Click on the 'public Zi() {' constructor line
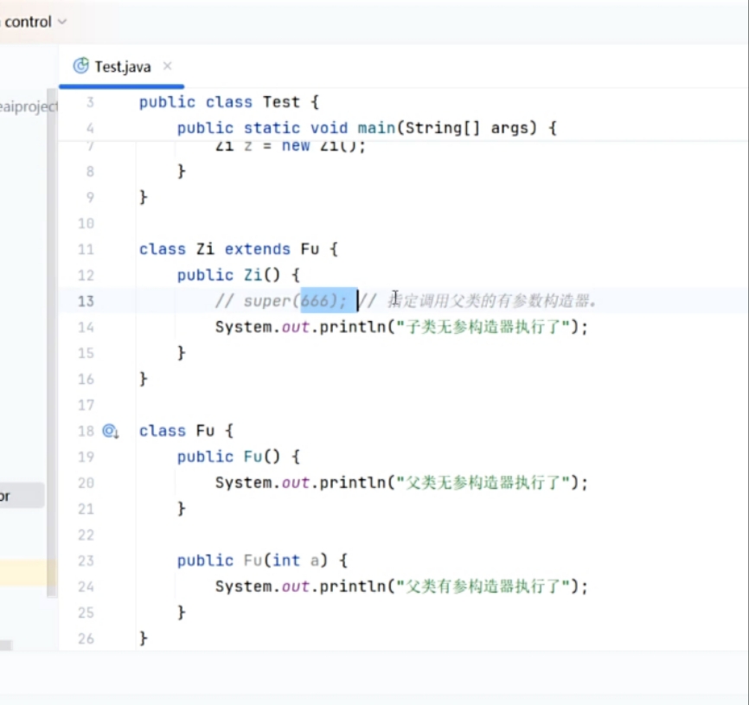Viewport: 749px width, 705px height. click(x=239, y=275)
